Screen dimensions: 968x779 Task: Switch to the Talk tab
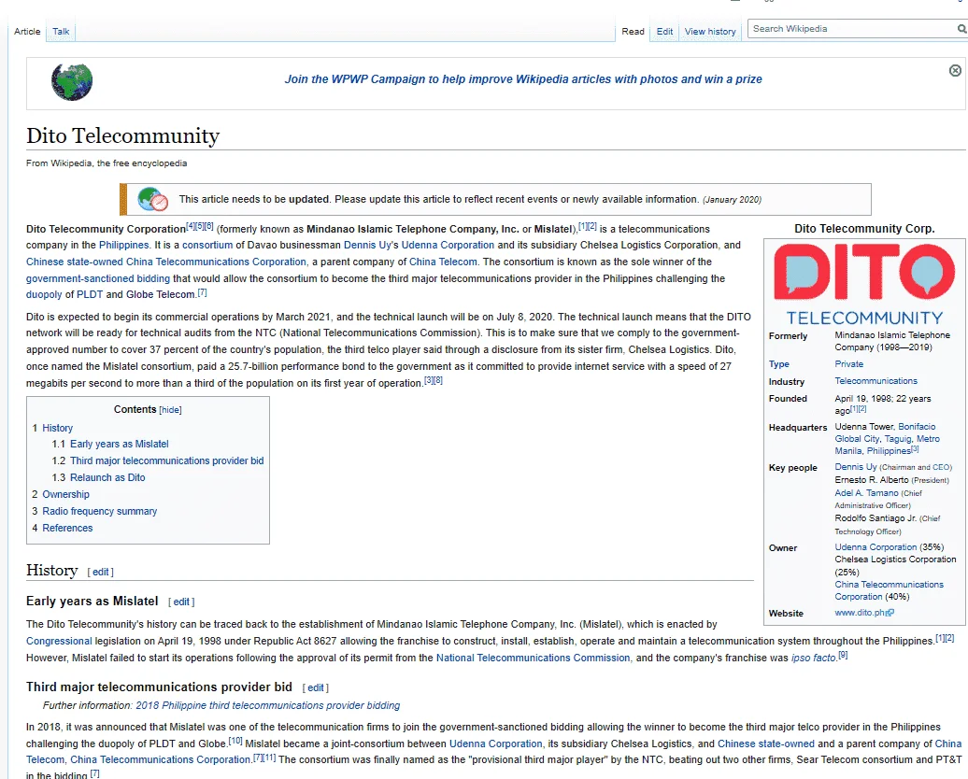tap(61, 32)
